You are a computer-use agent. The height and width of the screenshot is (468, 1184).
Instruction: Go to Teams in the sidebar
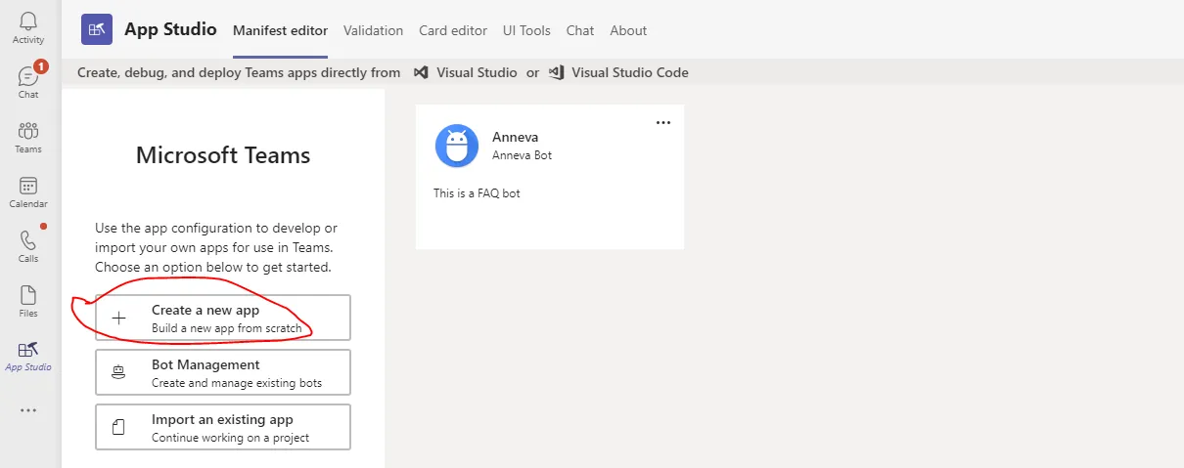coord(28,137)
